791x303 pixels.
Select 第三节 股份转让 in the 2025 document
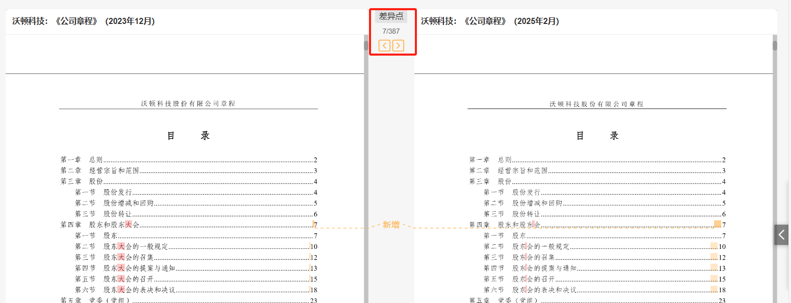click(x=605, y=214)
